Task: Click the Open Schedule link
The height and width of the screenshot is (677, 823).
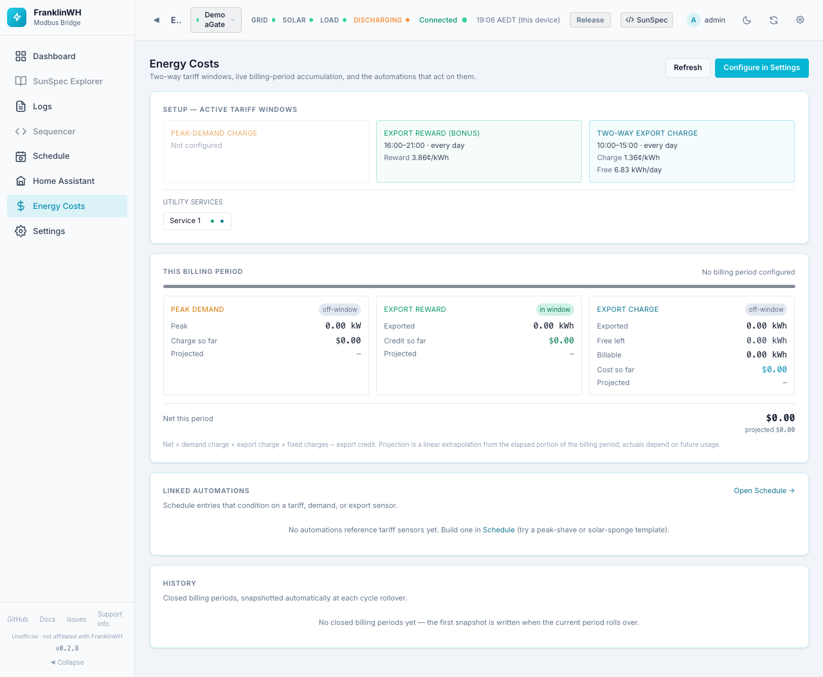Action: pos(764,491)
